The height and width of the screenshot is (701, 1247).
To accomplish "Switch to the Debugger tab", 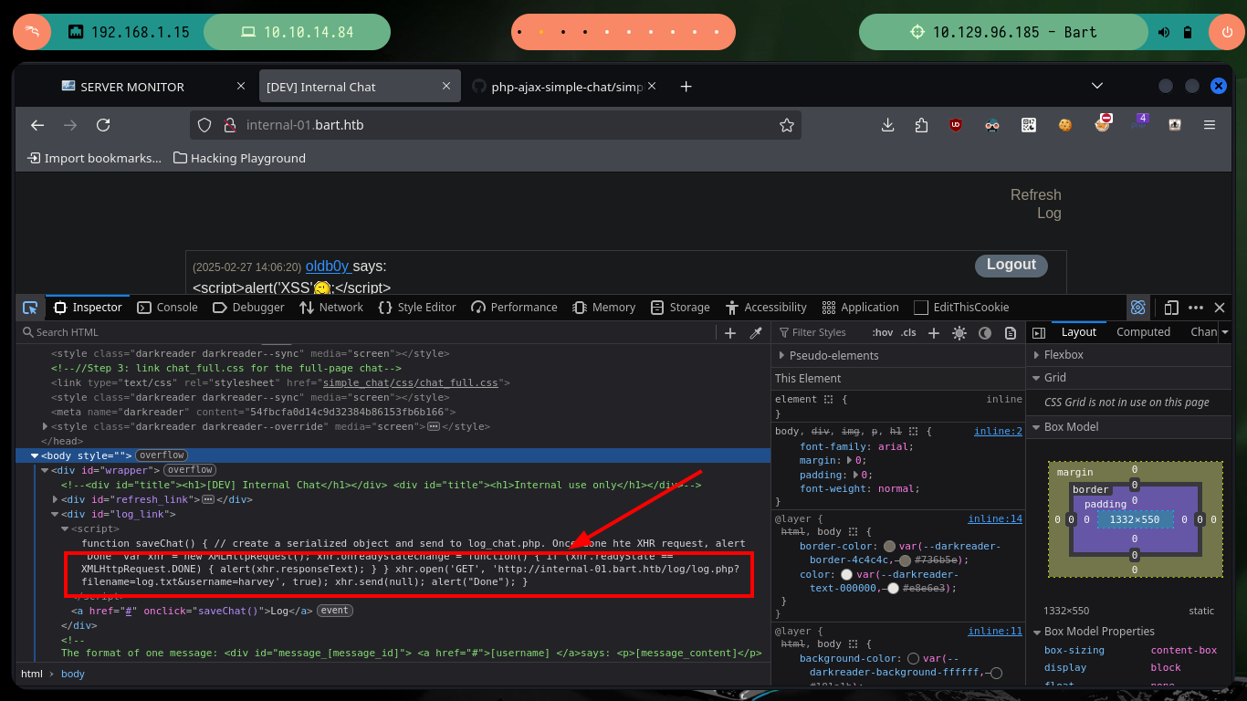I will tap(249, 308).
